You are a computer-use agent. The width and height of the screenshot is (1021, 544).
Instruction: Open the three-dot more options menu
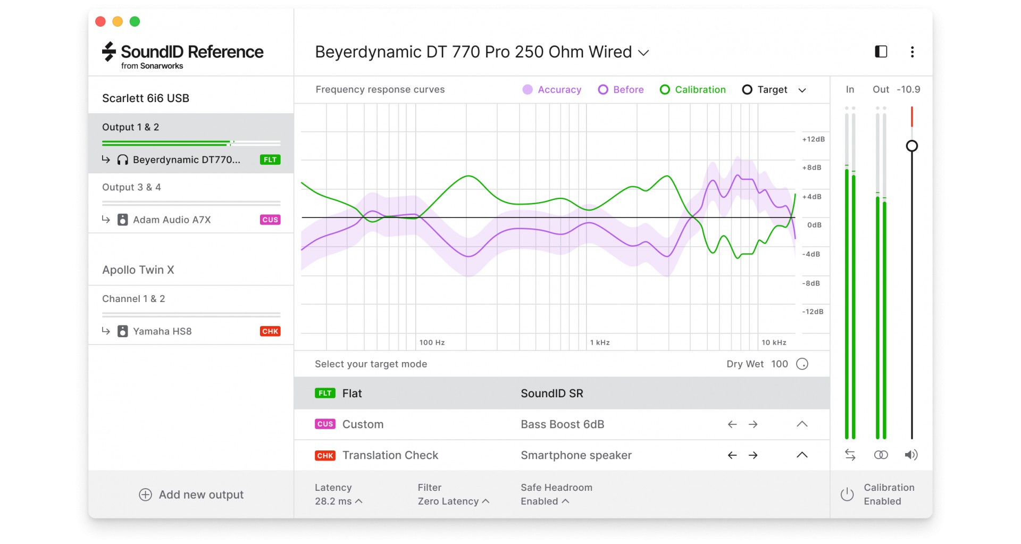[x=912, y=52]
